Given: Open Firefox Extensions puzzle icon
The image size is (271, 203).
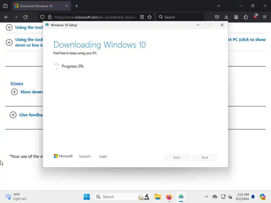Looking at the screenshot, I should point(246,17).
